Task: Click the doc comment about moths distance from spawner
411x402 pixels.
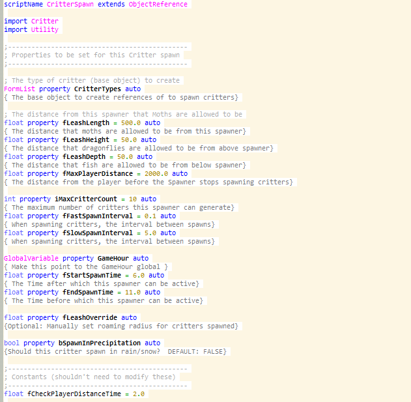Action: click(125, 131)
